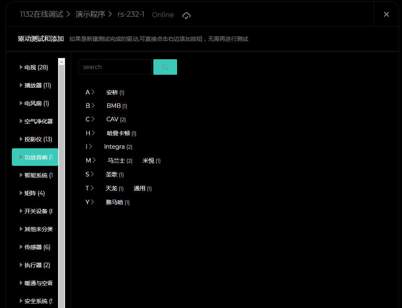
Task: Select brand 安桥 (1)
Action: click(115, 92)
